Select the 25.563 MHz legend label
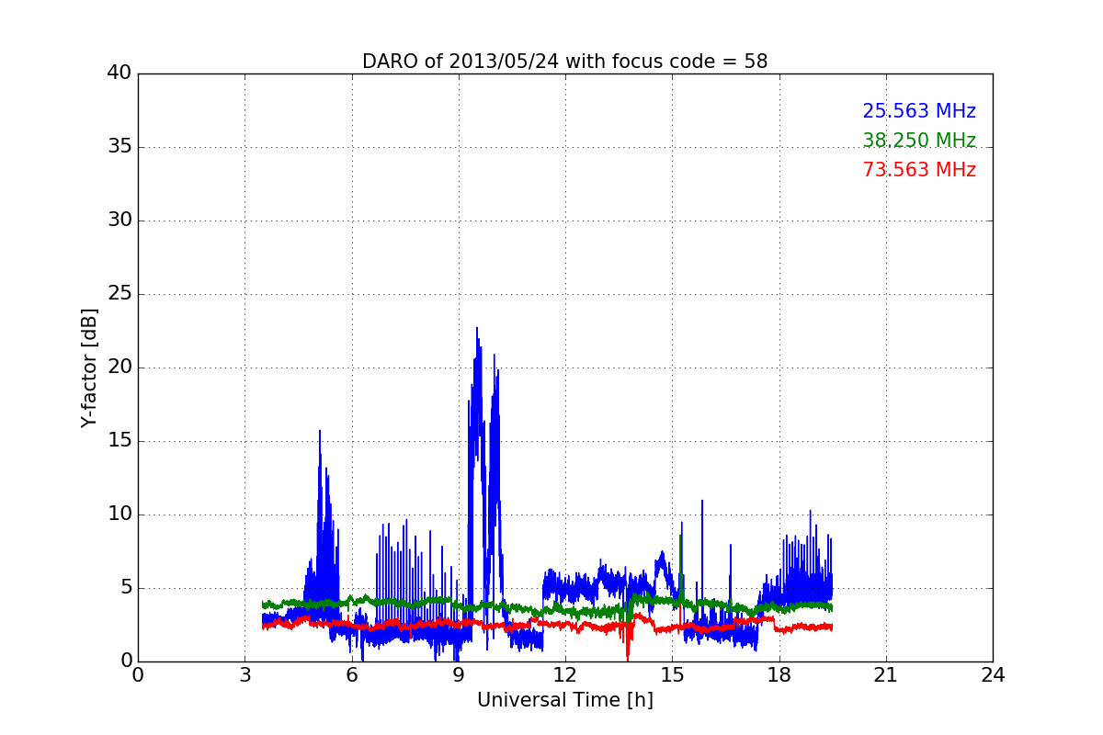Viewport: 1103px width, 735px height. click(x=919, y=111)
